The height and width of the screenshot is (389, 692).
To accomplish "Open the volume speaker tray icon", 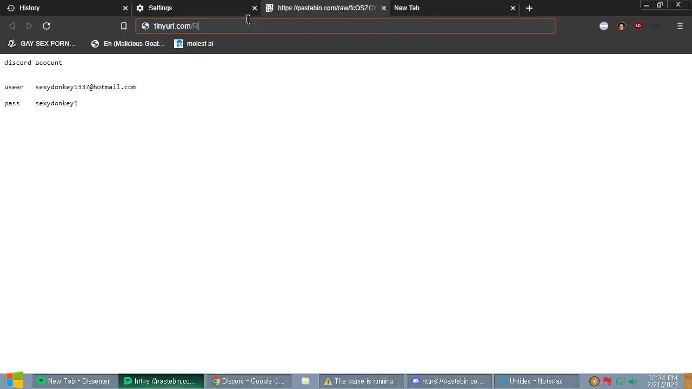I will [x=633, y=381].
